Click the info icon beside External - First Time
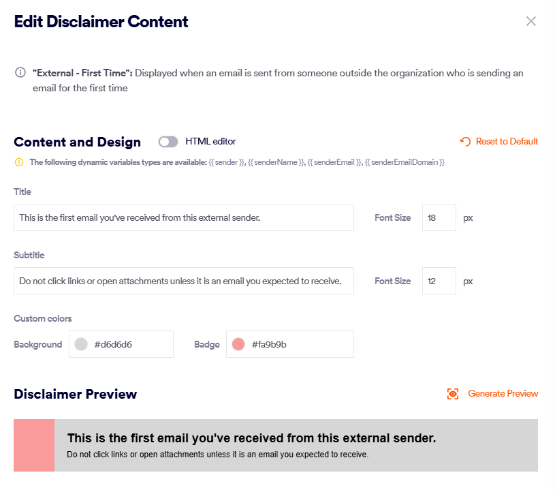555x490 pixels. click(20, 73)
